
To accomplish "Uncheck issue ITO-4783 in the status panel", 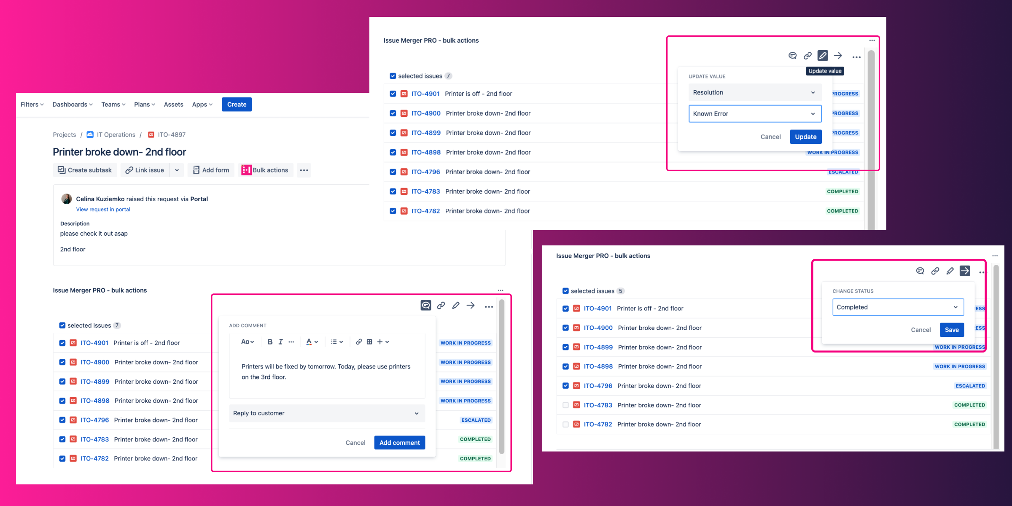I will 565,405.
